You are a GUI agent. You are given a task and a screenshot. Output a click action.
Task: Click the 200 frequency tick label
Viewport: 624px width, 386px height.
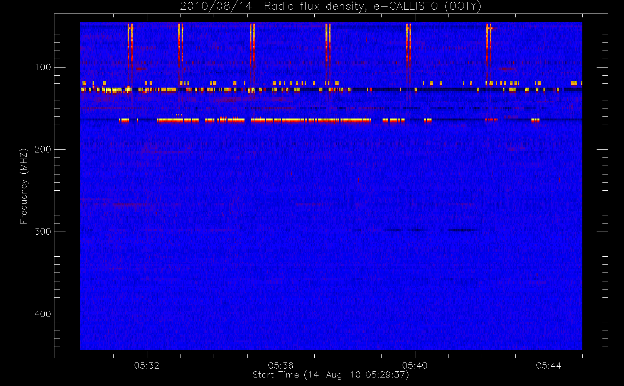pyautogui.click(x=42, y=149)
